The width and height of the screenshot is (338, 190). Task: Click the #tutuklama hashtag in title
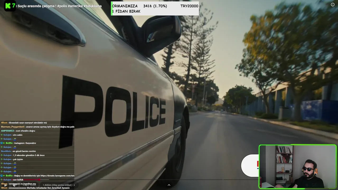tap(92, 6)
